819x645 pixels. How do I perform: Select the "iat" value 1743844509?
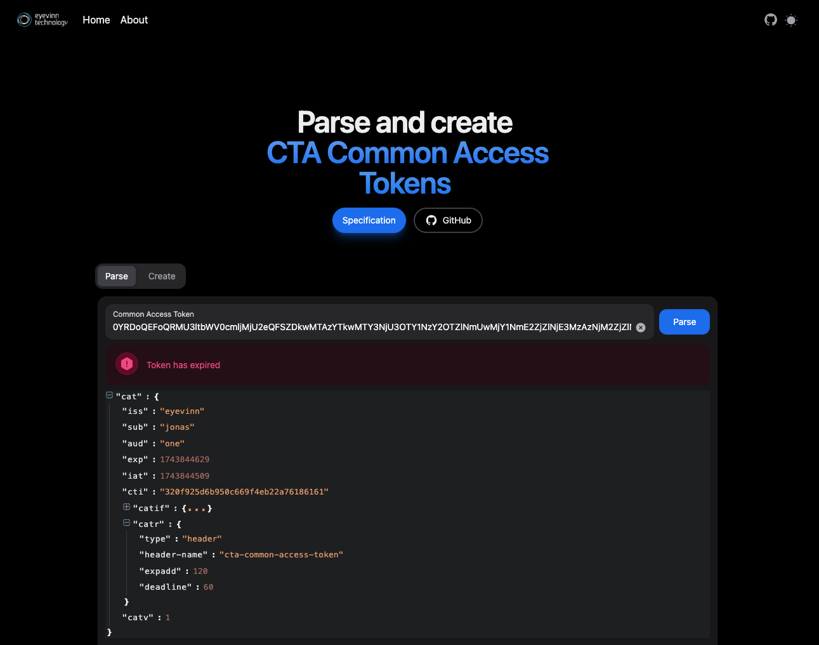coord(185,476)
